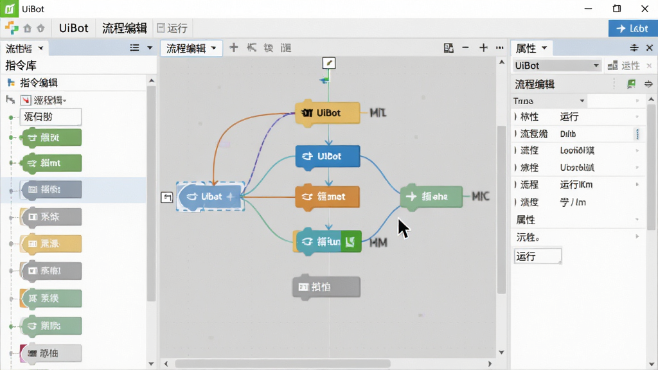
Task: Click the canvas vertical scrollbar up arrow
Action: point(501,62)
